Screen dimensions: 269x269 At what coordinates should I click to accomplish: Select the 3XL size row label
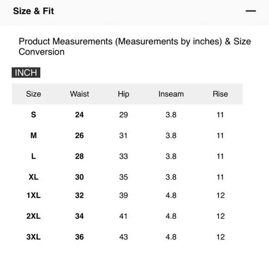33,237
